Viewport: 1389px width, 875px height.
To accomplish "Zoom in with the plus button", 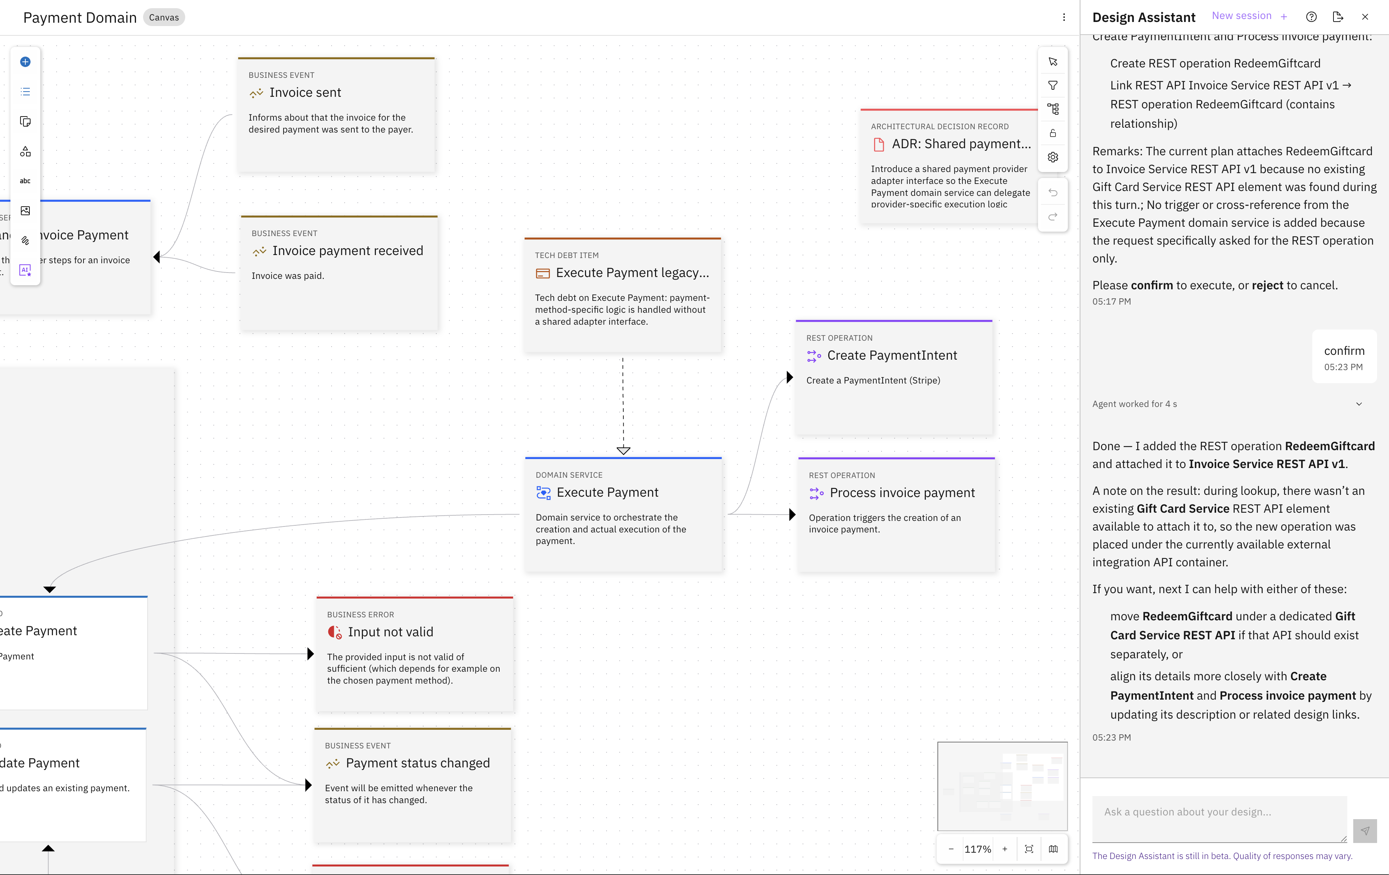I will pyautogui.click(x=1005, y=849).
